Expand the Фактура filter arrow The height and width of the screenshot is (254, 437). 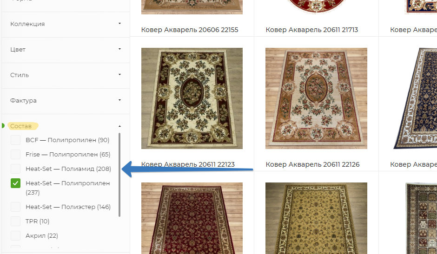click(x=119, y=100)
